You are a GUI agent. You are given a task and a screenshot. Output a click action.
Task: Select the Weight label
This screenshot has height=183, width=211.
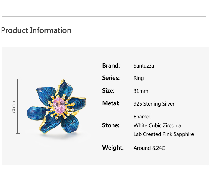point(113,147)
